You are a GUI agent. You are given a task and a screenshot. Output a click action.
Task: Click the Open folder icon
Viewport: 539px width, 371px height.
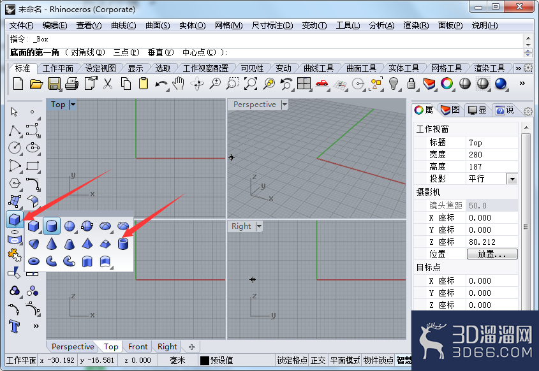tap(36, 84)
